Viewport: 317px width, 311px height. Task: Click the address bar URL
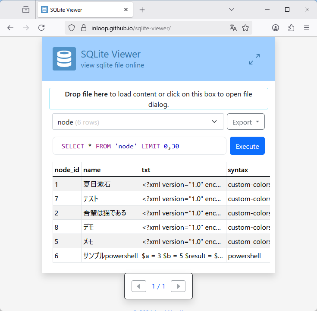pyautogui.click(x=131, y=28)
